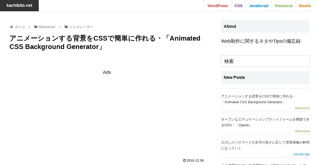Open the CSS menu item
Image resolution: width=314 pixels, height=165 pixels.
tap(238, 6)
